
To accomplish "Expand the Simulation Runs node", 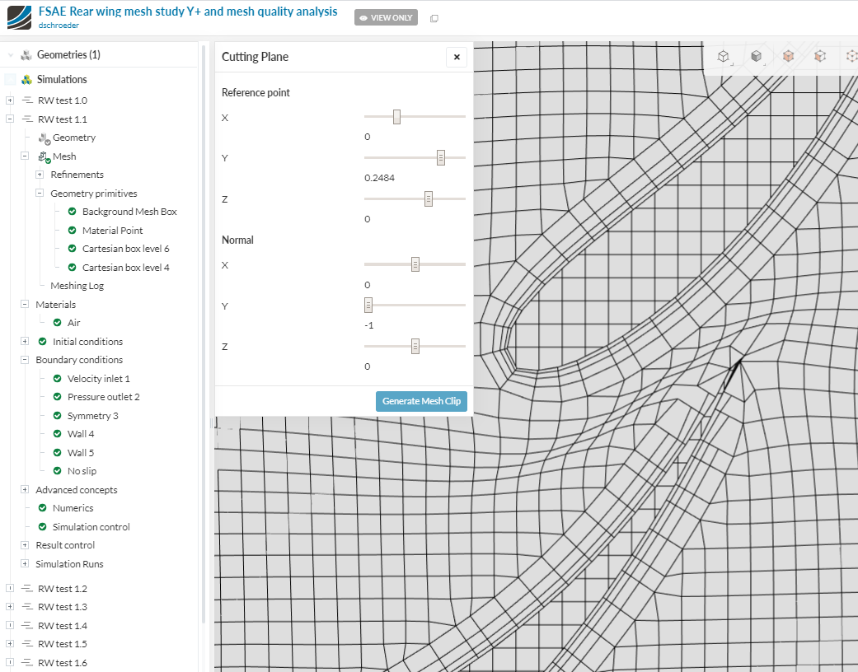I will click(25, 563).
